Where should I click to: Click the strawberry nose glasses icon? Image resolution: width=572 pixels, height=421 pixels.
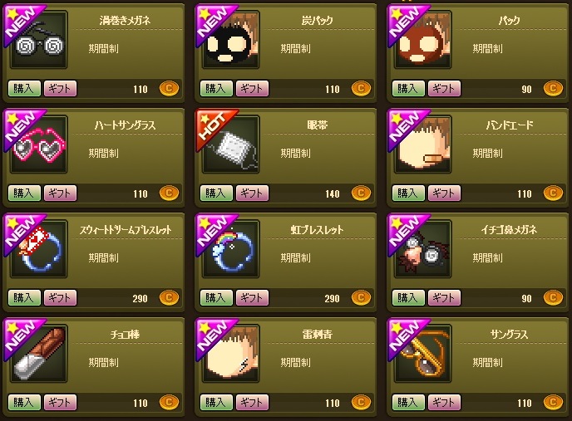(423, 249)
